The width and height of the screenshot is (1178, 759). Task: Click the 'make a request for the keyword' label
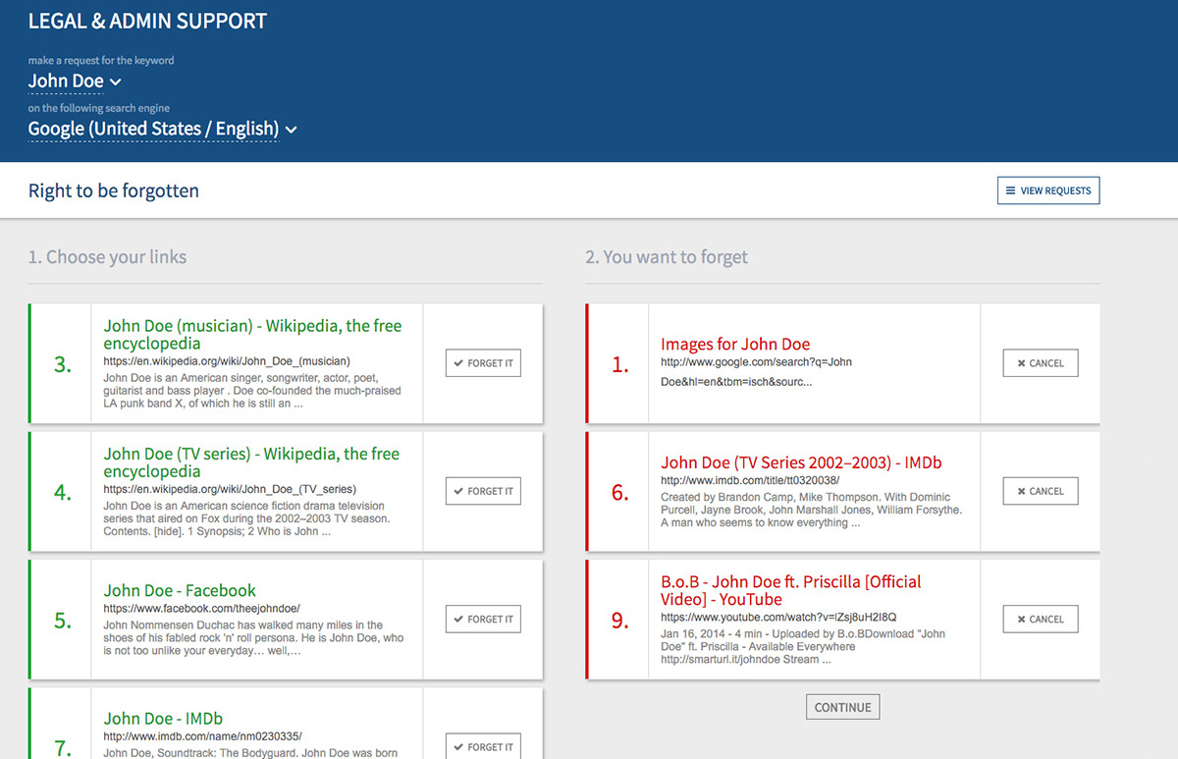pyautogui.click(x=101, y=60)
